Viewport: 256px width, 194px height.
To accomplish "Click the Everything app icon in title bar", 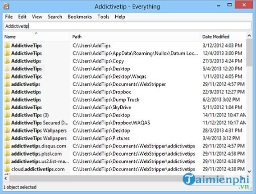I will [6, 6].
